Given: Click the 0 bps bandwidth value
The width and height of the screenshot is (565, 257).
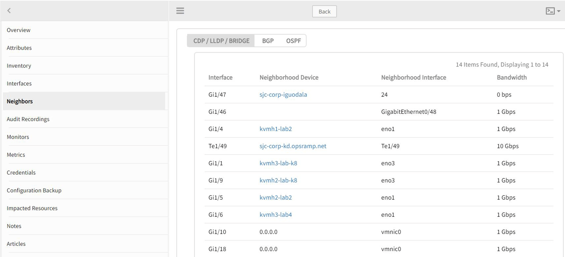Looking at the screenshot, I should [x=504, y=94].
